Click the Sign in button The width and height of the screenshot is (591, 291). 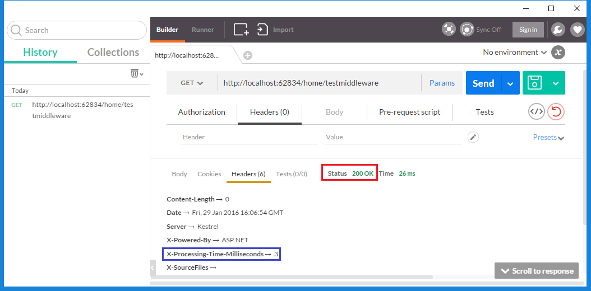528,30
